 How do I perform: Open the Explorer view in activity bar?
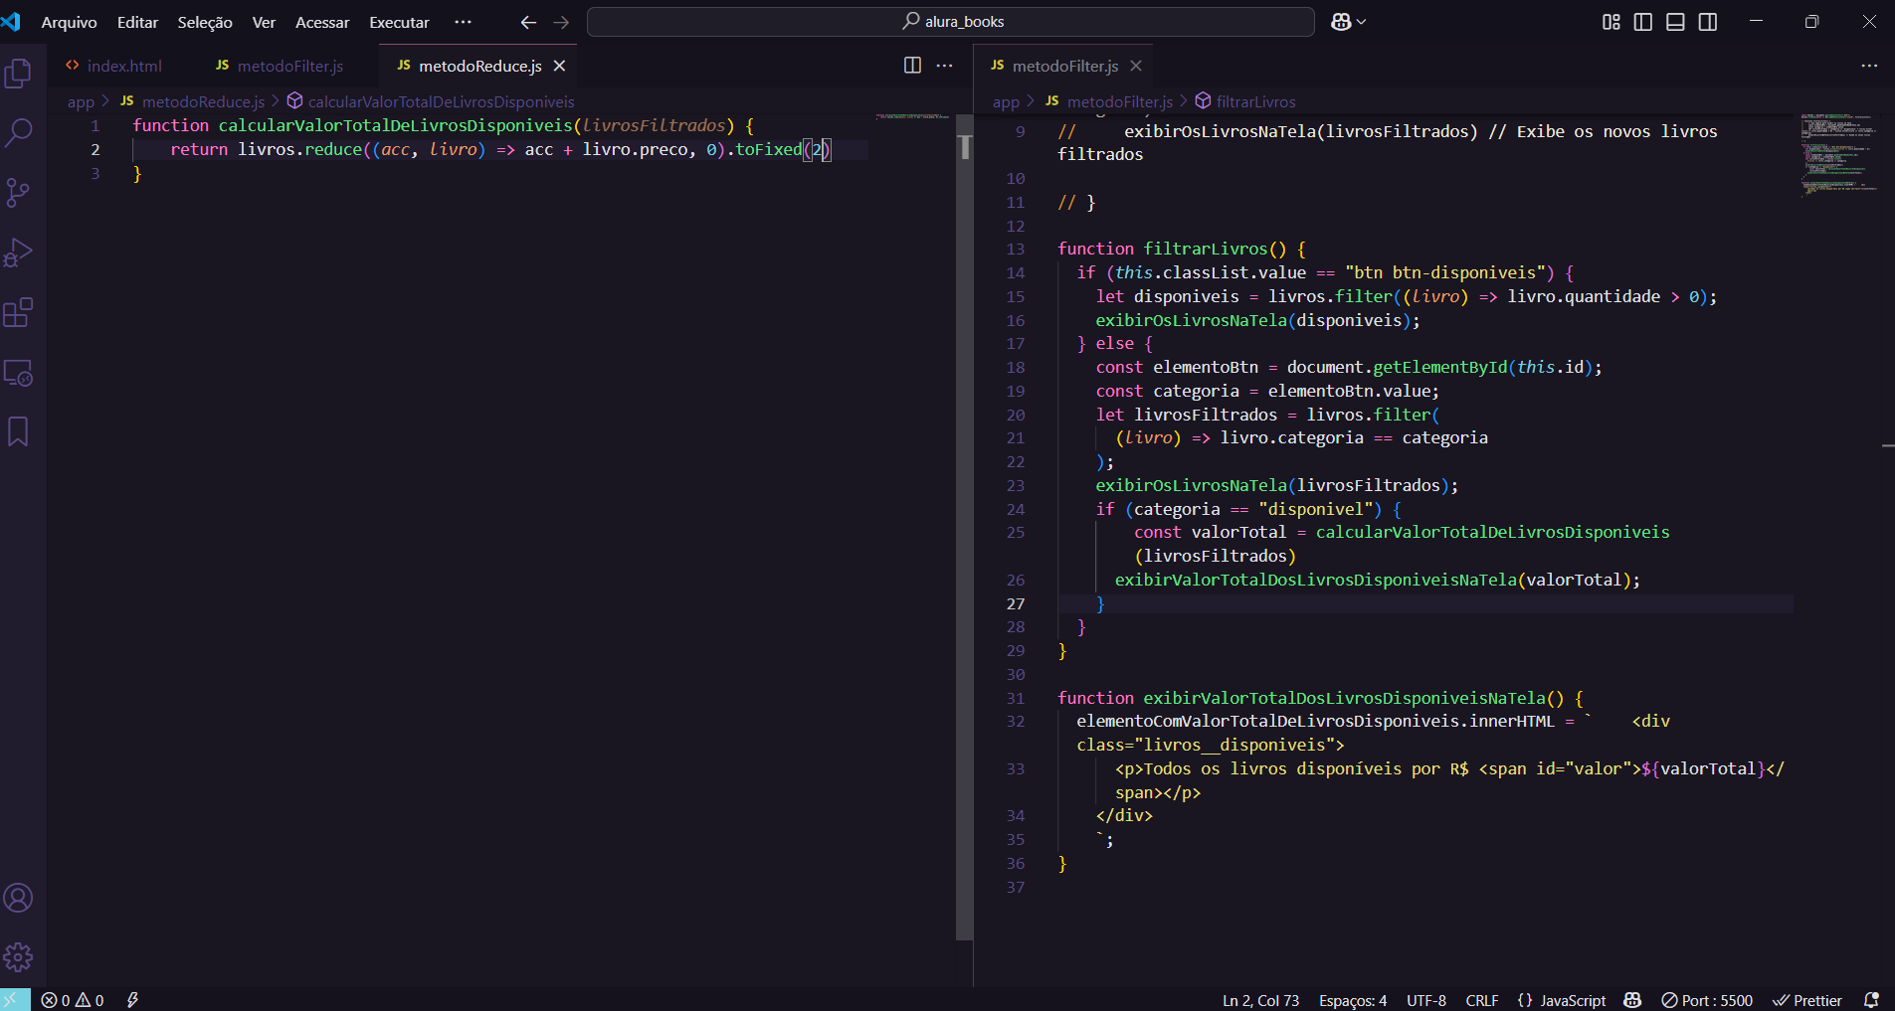click(19, 73)
